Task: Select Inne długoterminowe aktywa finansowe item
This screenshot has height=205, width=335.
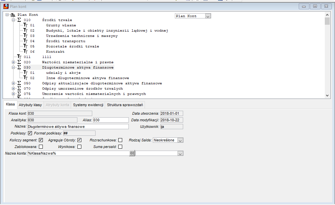Action: pyautogui.click(x=88, y=78)
